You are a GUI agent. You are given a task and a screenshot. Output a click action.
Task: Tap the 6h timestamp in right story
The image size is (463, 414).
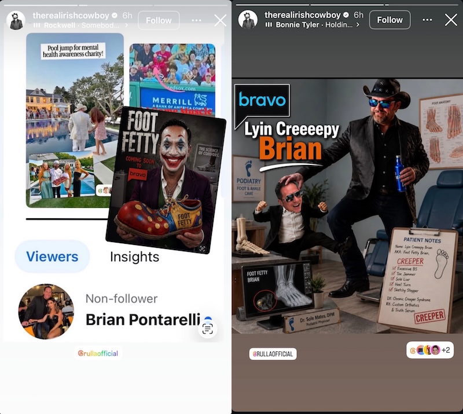[359, 15]
